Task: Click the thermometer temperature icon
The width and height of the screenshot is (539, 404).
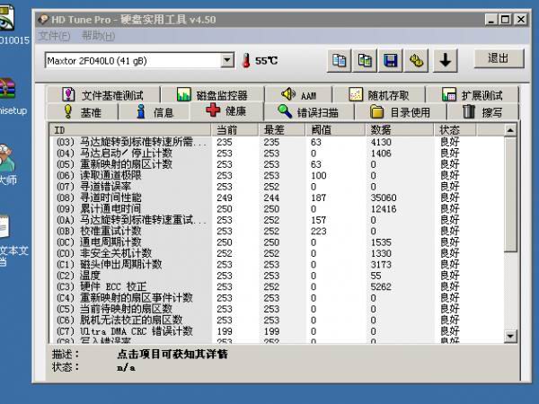Action: click(x=246, y=60)
